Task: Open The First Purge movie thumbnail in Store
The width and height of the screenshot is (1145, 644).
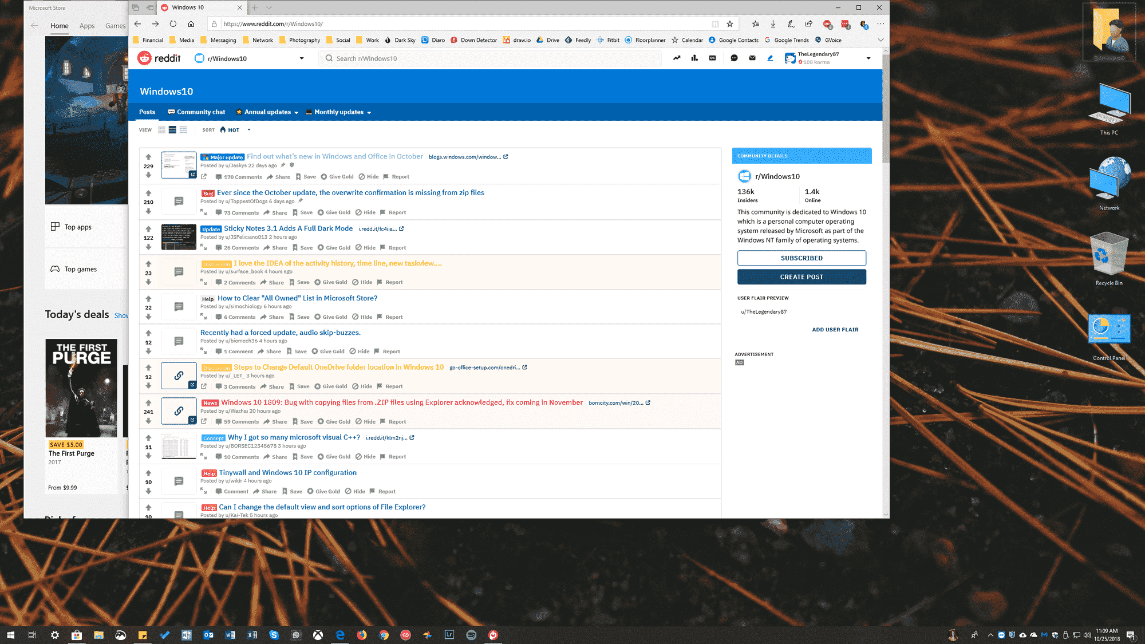Action: coord(81,388)
